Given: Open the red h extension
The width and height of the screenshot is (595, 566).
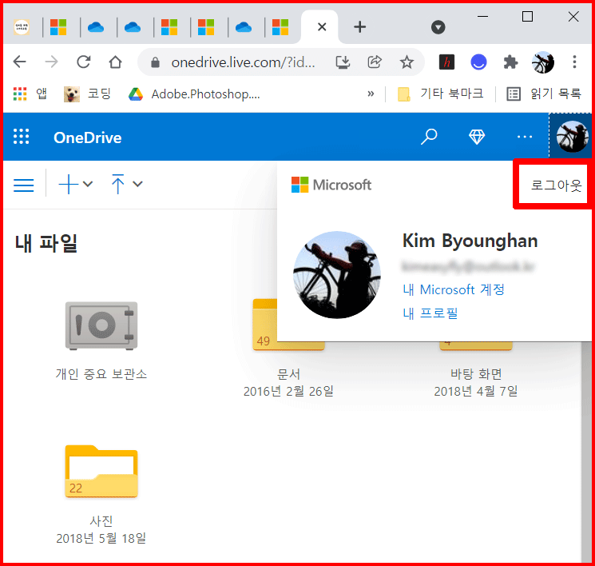Looking at the screenshot, I should click(446, 62).
